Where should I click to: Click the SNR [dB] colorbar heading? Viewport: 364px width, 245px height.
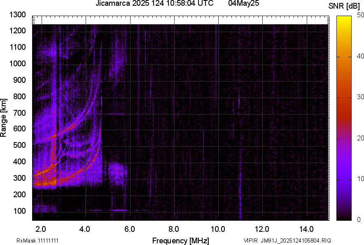[344, 6]
